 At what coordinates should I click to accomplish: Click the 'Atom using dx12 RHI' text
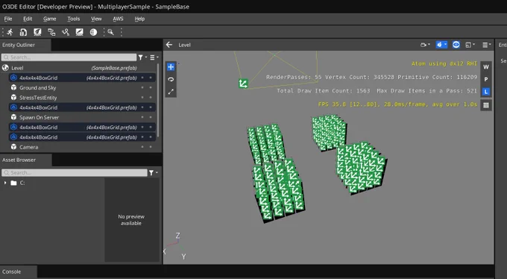click(444, 63)
